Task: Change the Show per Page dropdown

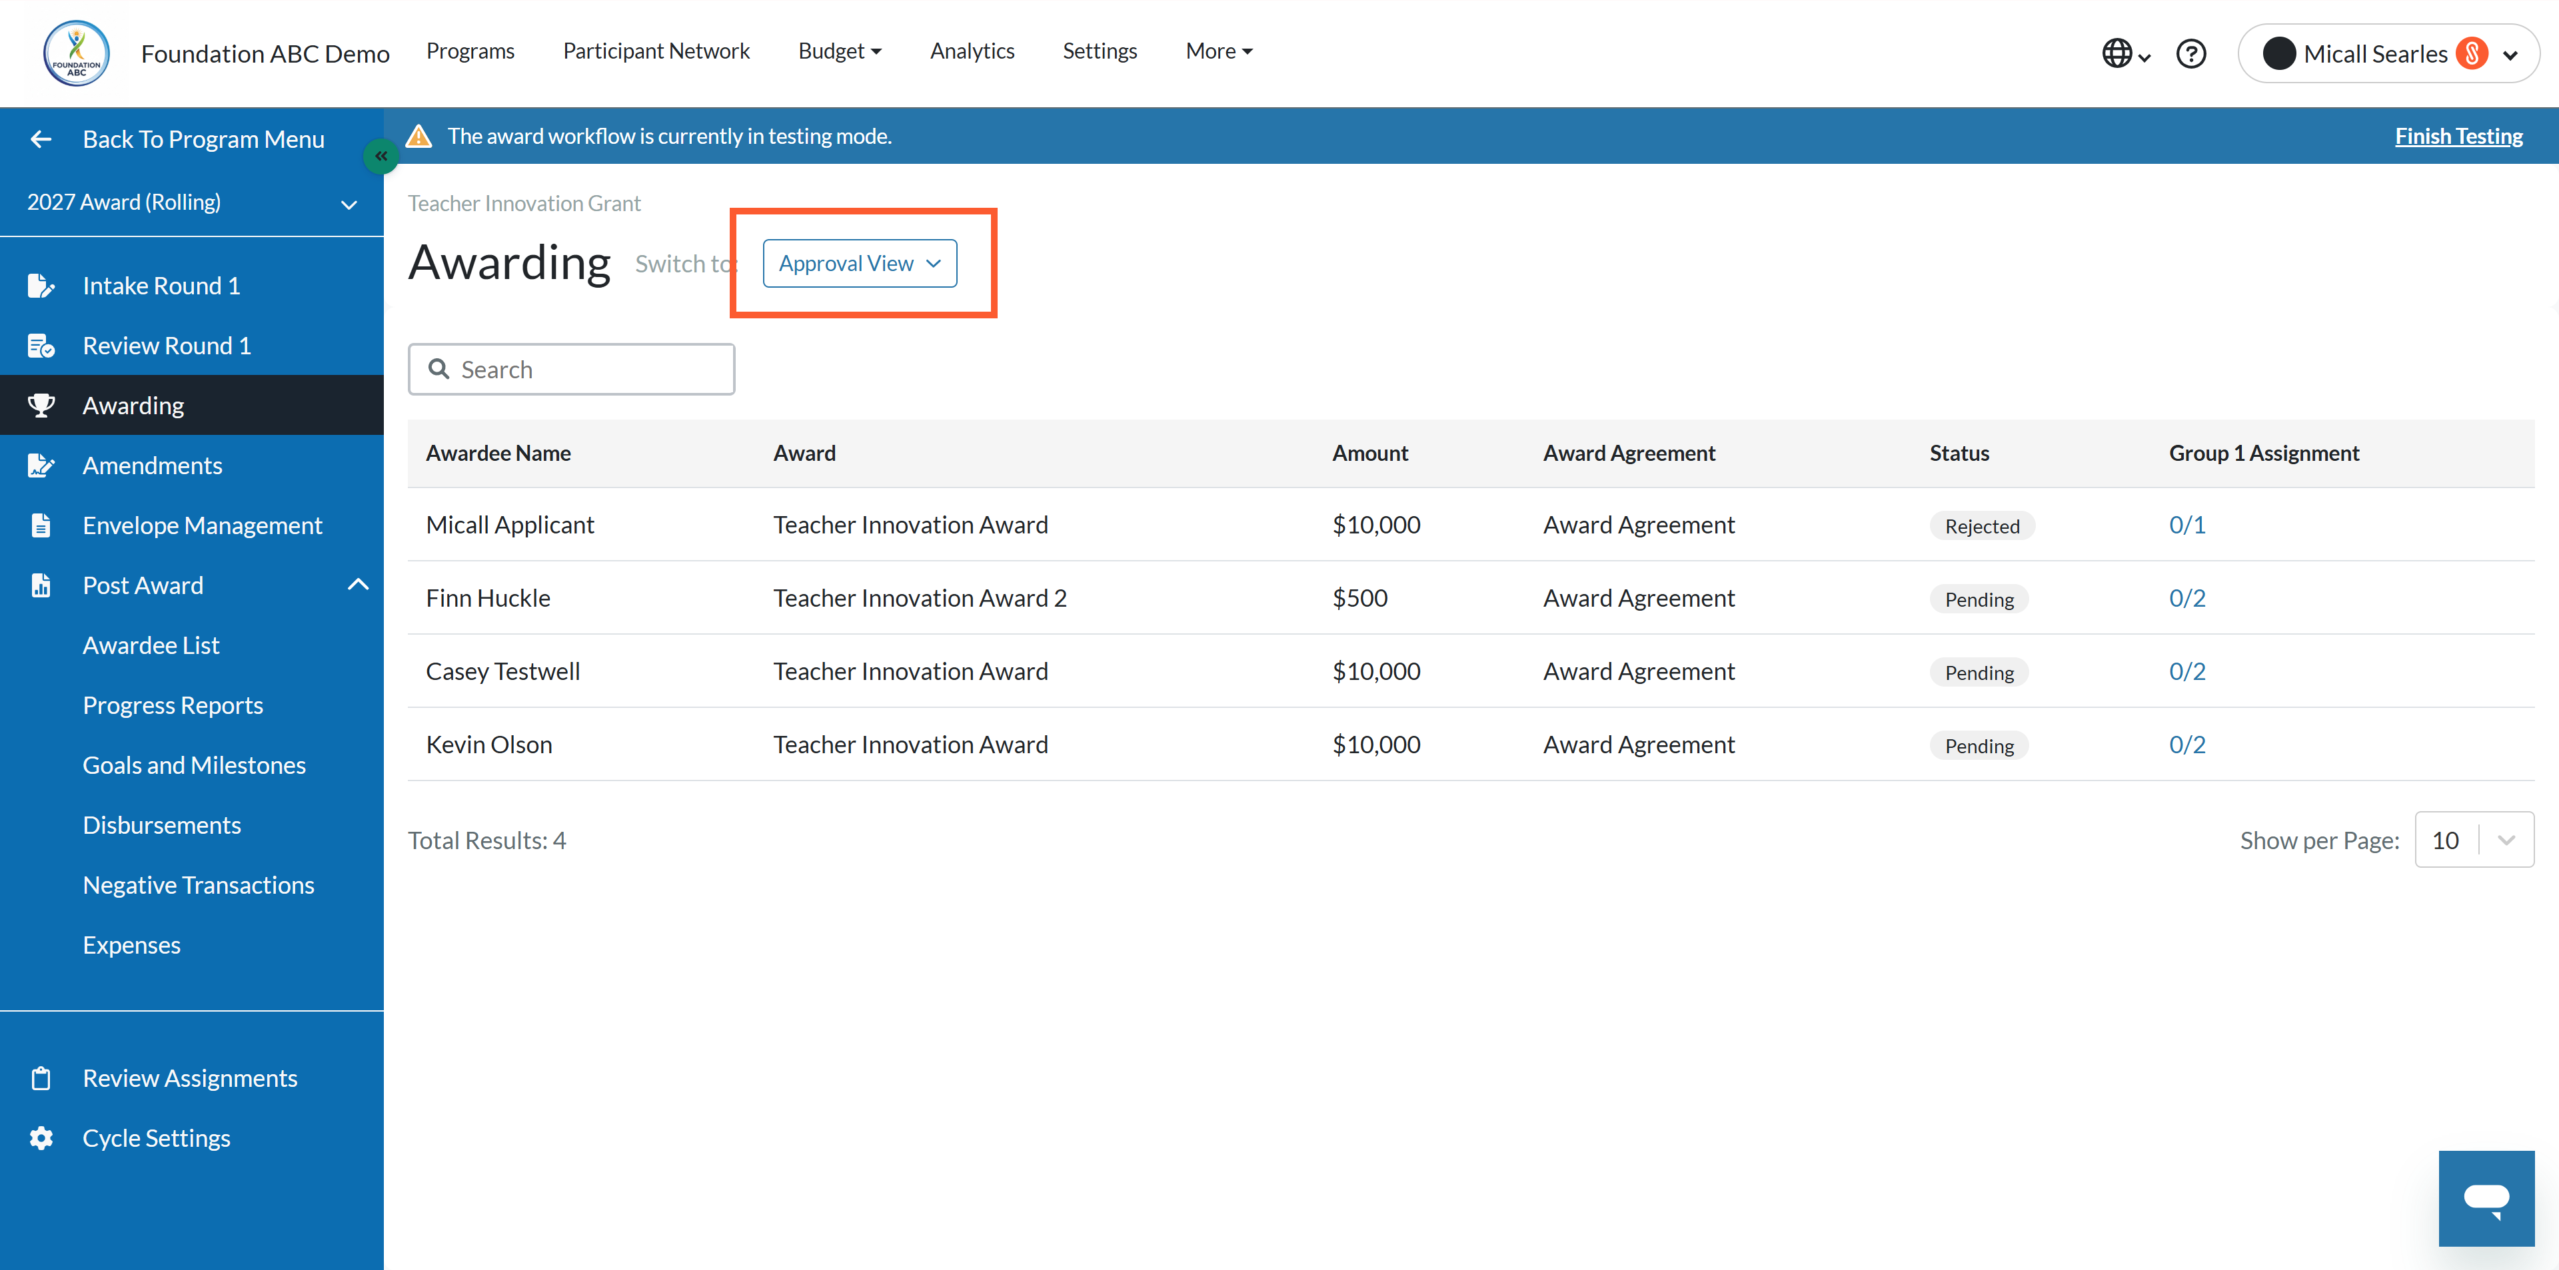Action: pyautogui.click(x=2474, y=840)
